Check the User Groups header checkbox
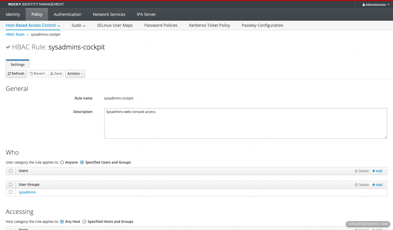 click(x=11, y=185)
